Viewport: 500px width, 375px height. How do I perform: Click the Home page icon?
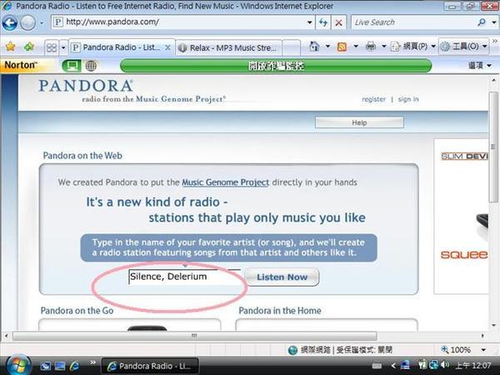(x=314, y=47)
